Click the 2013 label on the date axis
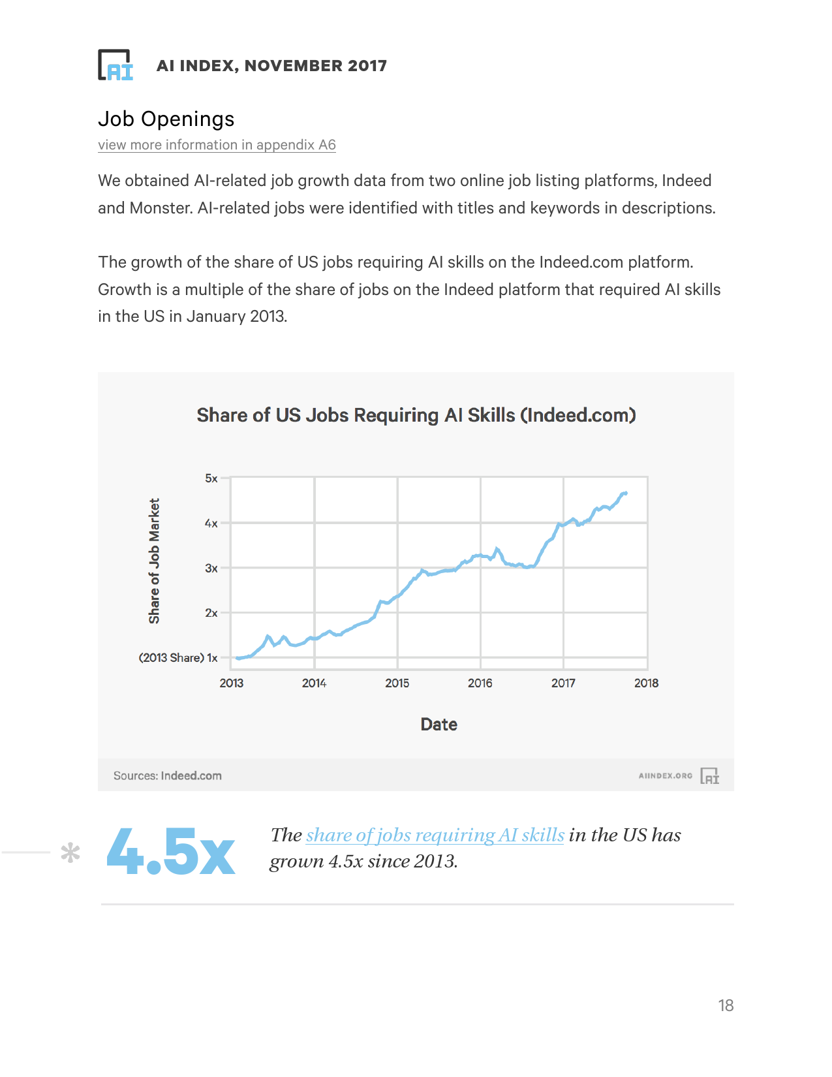Image resolution: width=832 pixels, height=1077 pixels. 231,683
